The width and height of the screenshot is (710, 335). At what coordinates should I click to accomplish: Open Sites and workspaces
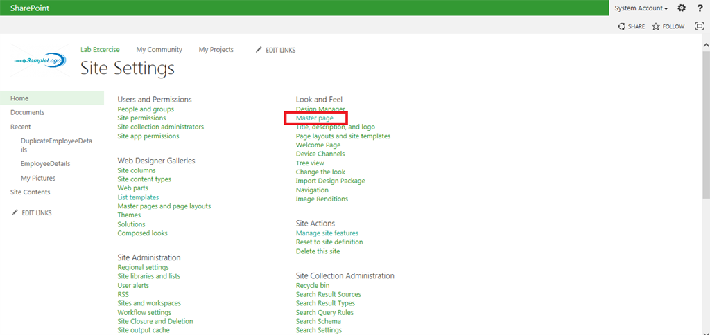coord(150,303)
